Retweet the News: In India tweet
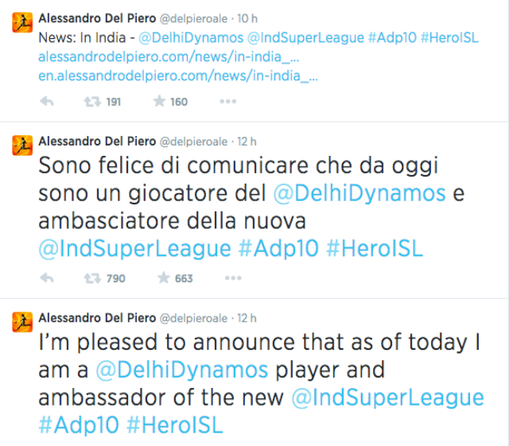Screen dimensions: 509x446 (x=93, y=102)
